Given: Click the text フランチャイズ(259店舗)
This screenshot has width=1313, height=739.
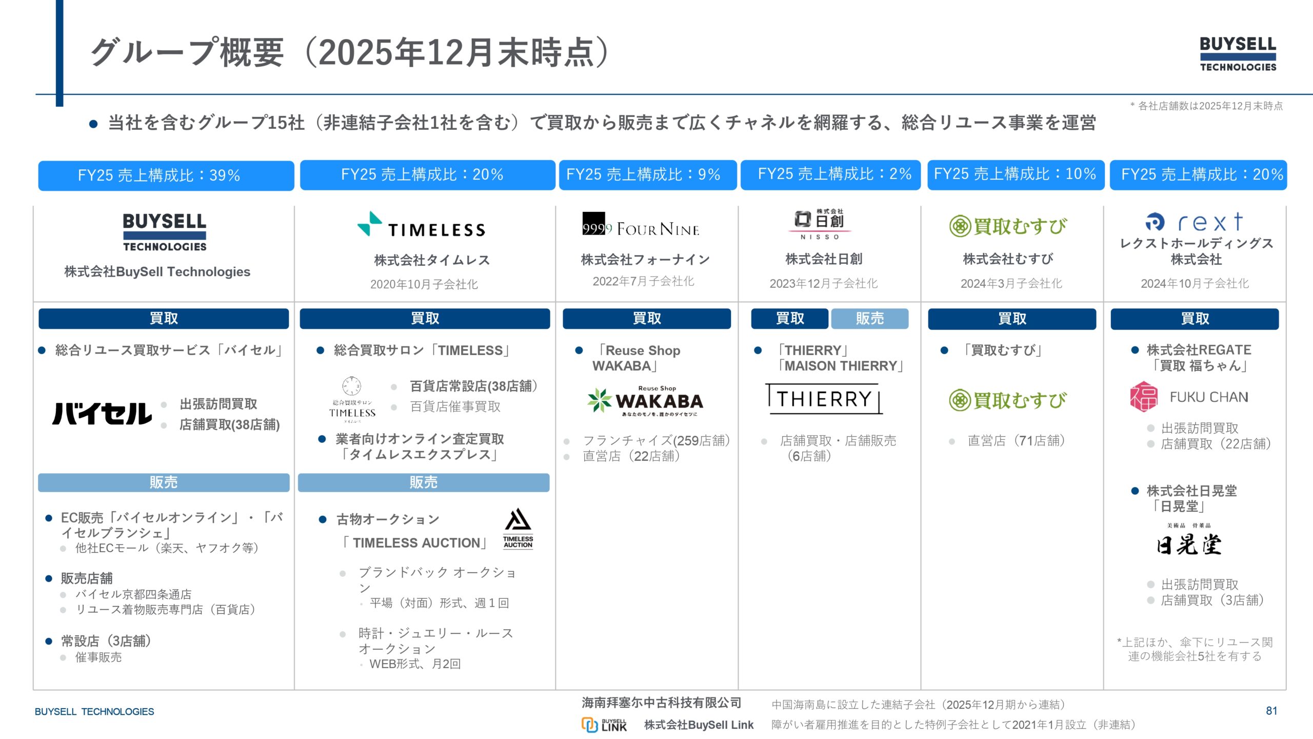Looking at the screenshot, I should (656, 440).
